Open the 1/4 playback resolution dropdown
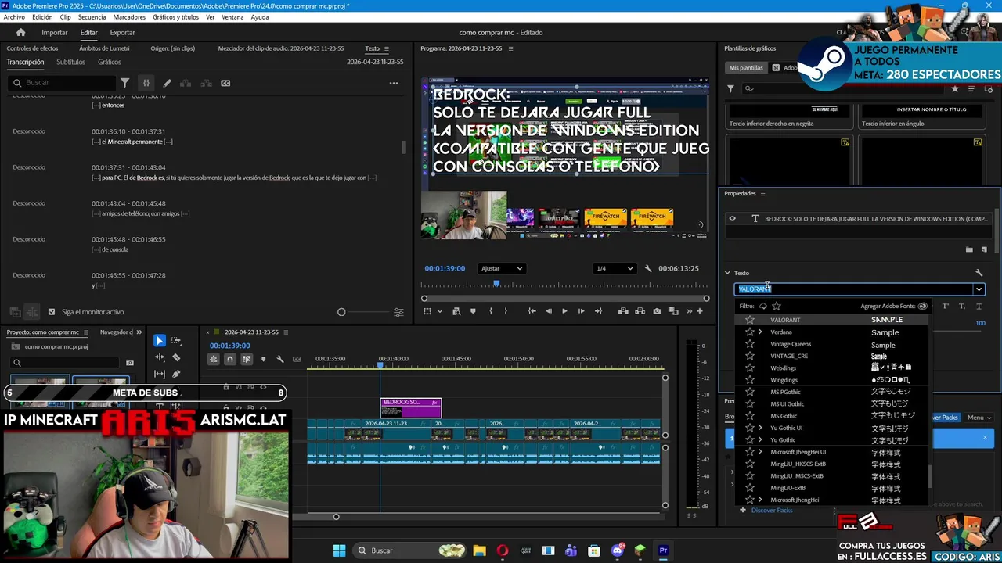The width and height of the screenshot is (1002, 563). click(x=615, y=268)
